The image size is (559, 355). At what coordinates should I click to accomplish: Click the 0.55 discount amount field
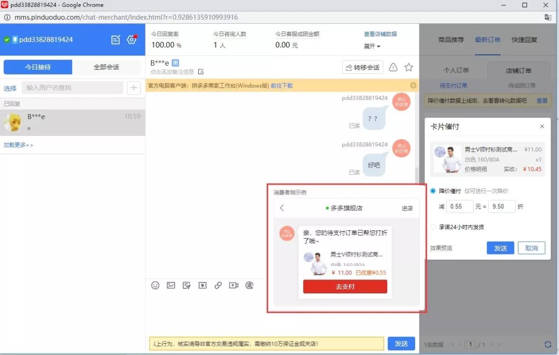(460, 206)
